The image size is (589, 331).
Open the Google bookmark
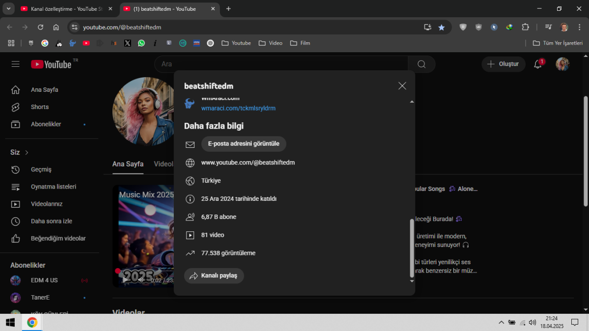tap(45, 43)
